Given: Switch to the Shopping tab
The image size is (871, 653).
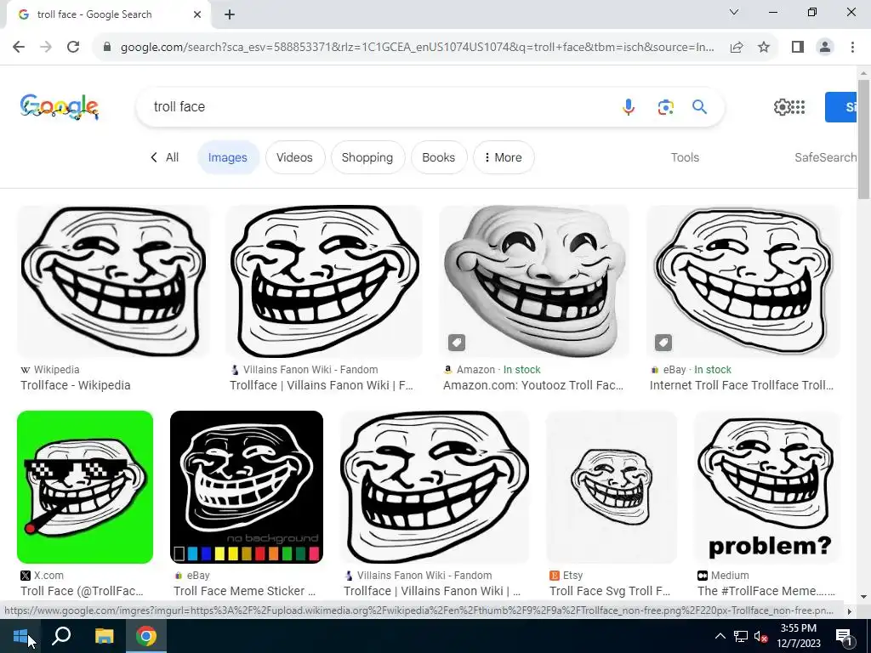Looking at the screenshot, I should (367, 157).
